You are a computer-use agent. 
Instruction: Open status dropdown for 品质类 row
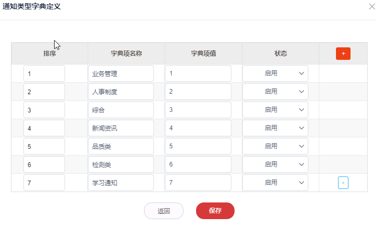[276, 146]
